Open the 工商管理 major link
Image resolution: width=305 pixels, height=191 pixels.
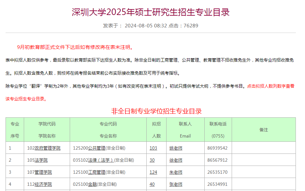tap(97, 172)
